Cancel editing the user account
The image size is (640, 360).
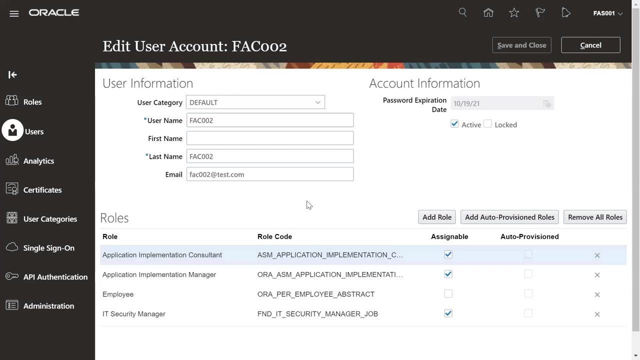pos(590,45)
